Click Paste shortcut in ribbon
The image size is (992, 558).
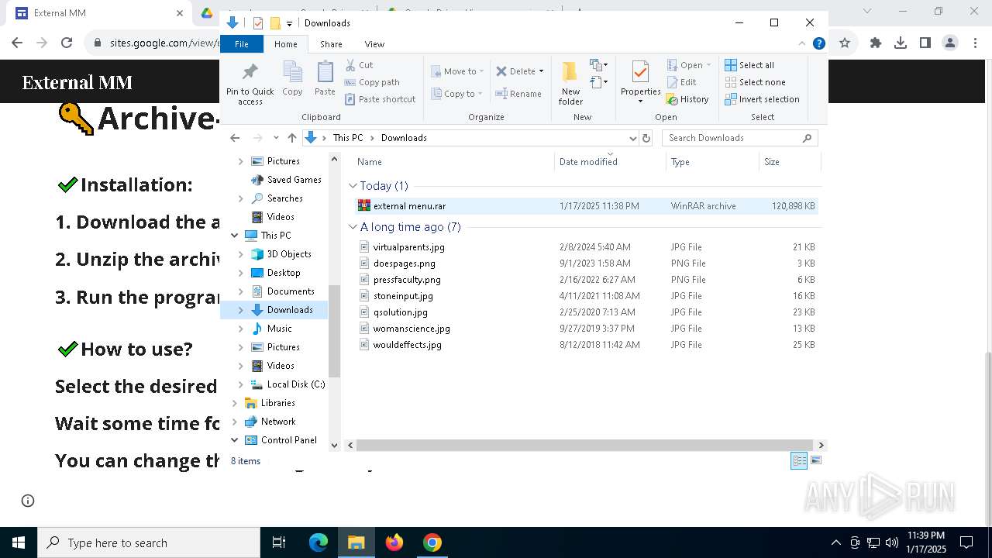380,99
